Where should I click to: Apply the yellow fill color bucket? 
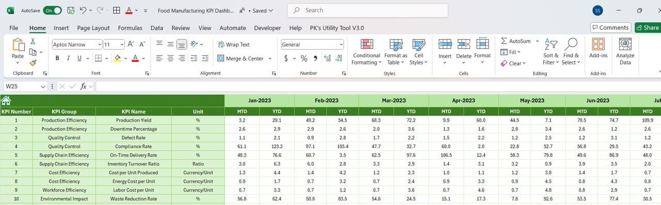pos(117,58)
